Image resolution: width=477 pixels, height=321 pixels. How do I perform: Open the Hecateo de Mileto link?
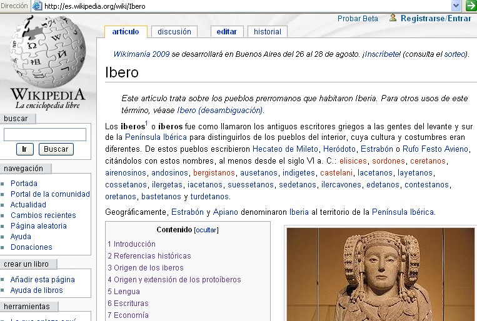(x=285, y=149)
